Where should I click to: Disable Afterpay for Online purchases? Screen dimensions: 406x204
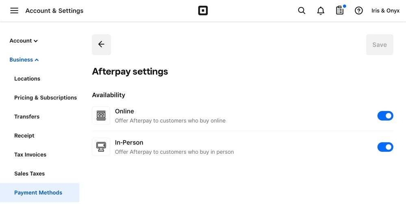coord(385,116)
